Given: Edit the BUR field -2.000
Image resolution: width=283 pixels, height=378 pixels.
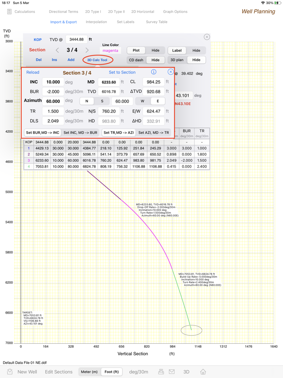Looking at the screenshot, I should [x=53, y=91].
